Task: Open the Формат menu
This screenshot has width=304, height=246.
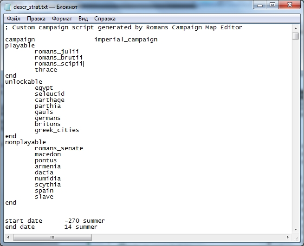Action: pos(62,19)
